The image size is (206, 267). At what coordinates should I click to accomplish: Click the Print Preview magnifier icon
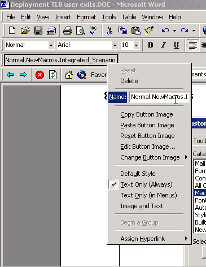click(81, 31)
